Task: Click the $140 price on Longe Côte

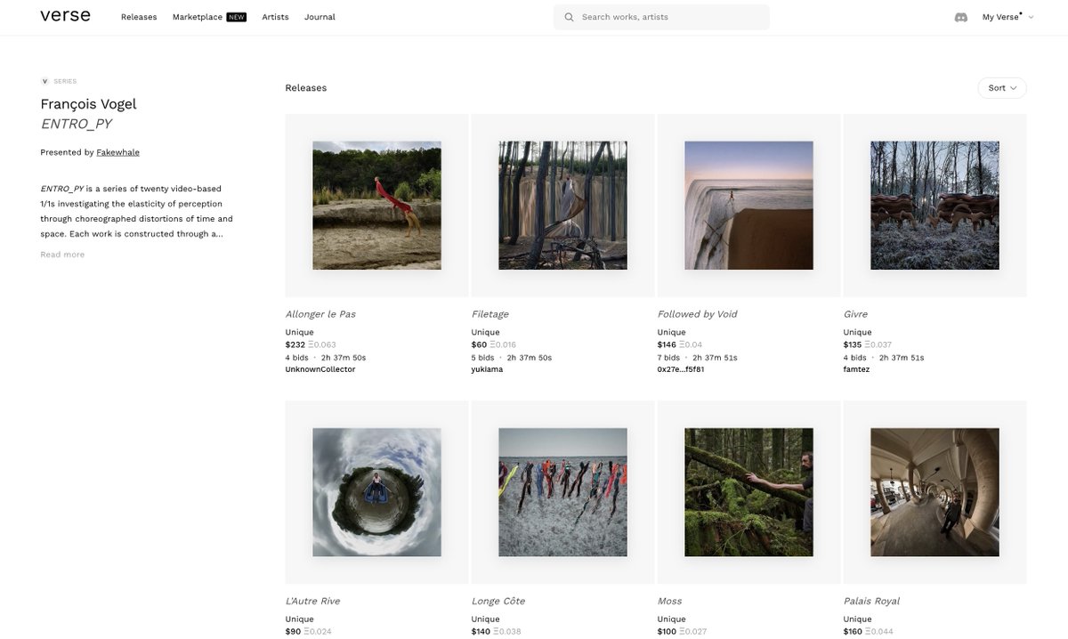Action: (481, 632)
